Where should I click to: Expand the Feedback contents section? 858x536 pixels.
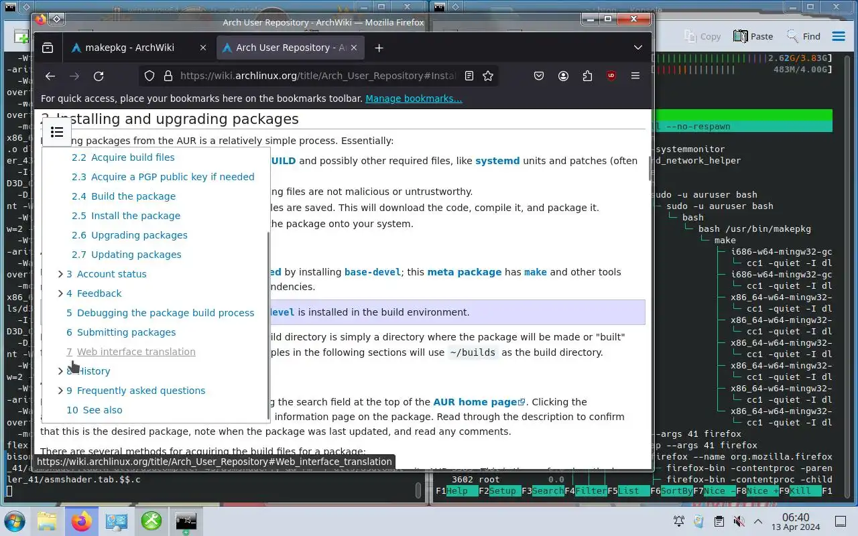click(x=60, y=293)
